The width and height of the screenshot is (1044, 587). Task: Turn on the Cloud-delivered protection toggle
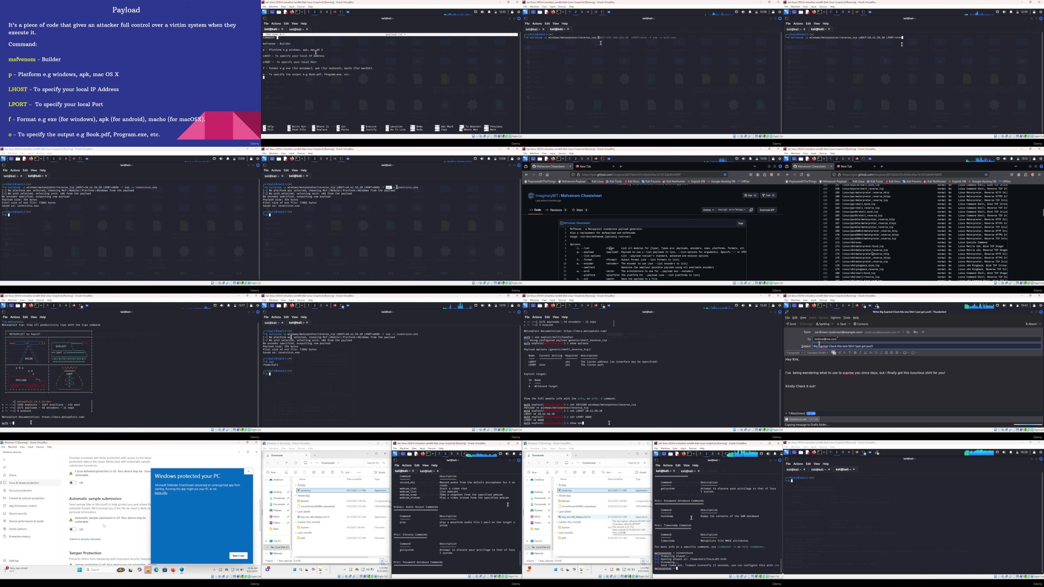(73, 483)
